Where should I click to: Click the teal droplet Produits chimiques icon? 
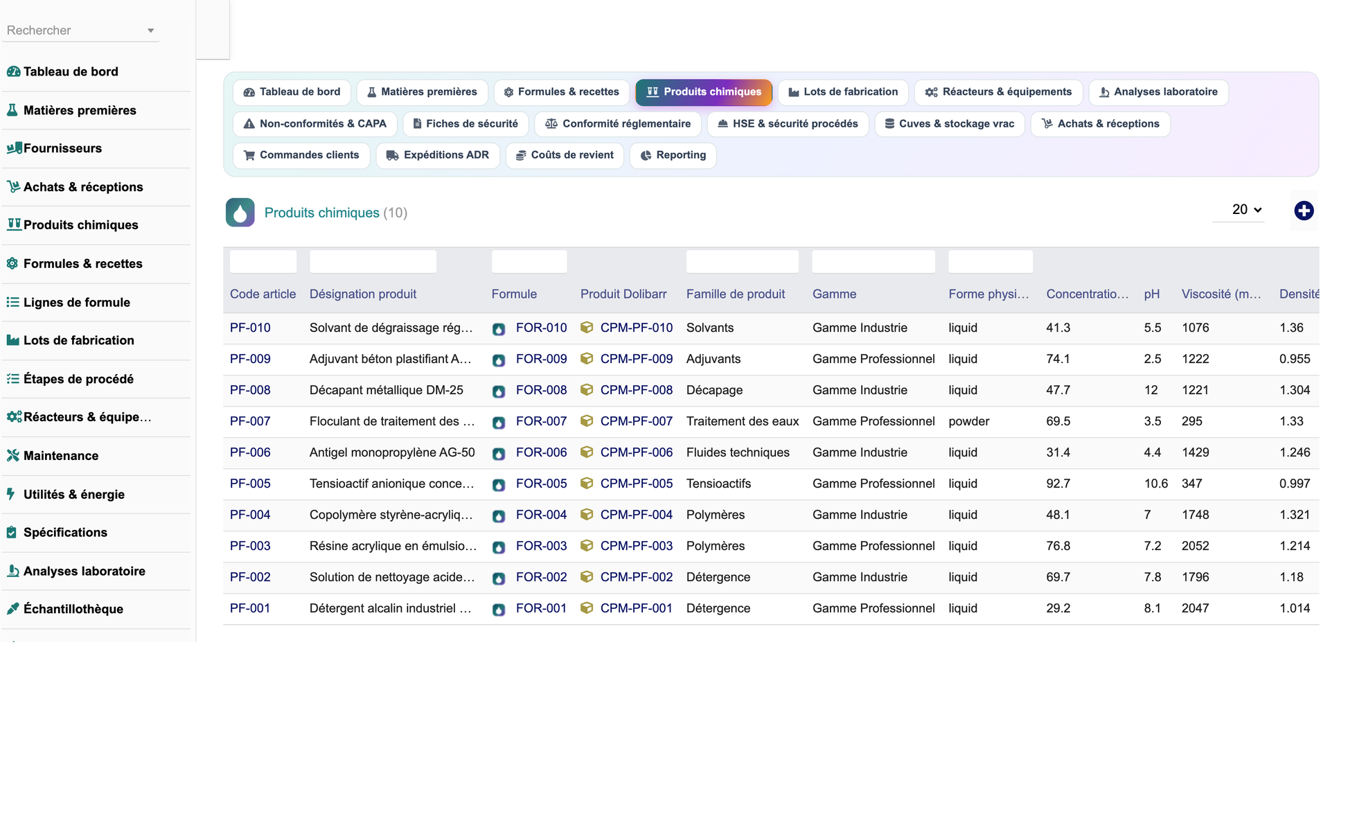(240, 213)
